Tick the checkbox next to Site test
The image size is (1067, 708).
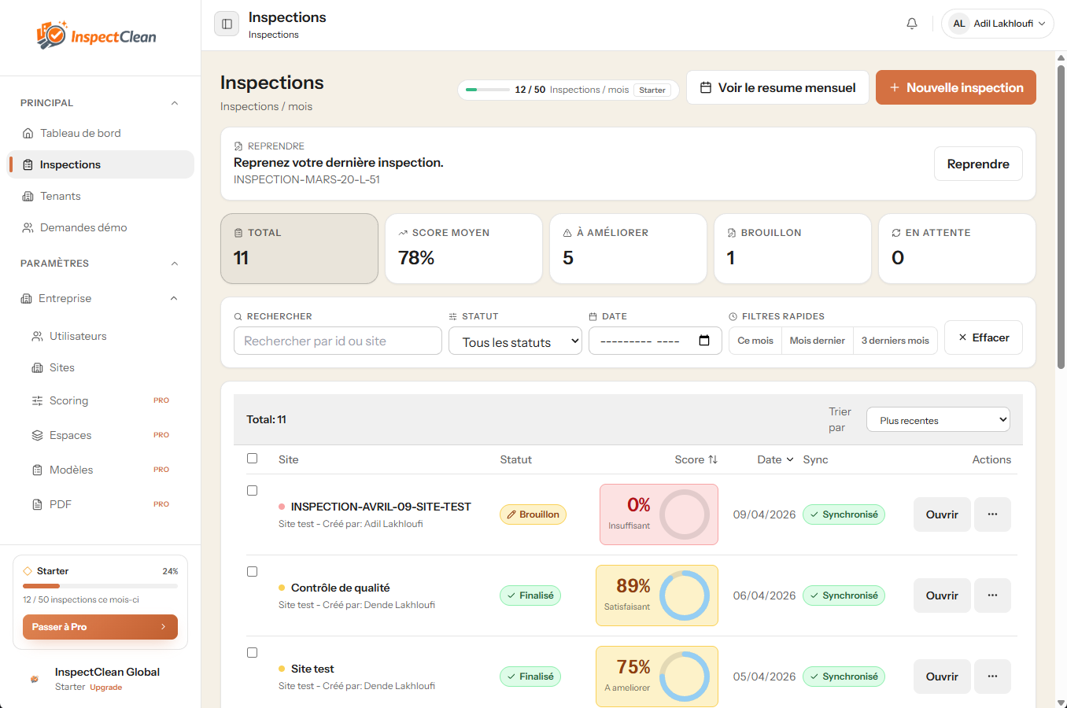click(253, 652)
